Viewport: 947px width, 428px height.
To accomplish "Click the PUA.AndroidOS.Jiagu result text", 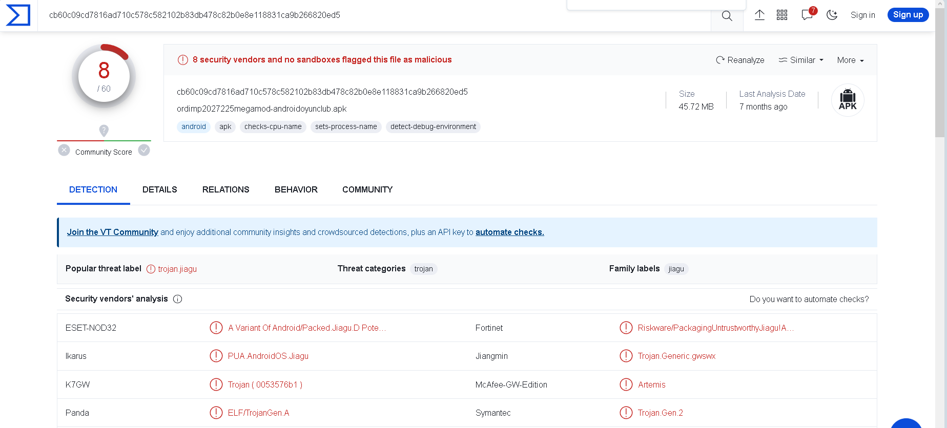I will tap(268, 356).
